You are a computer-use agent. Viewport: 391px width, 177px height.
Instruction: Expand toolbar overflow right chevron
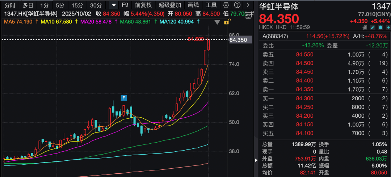(248, 5)
